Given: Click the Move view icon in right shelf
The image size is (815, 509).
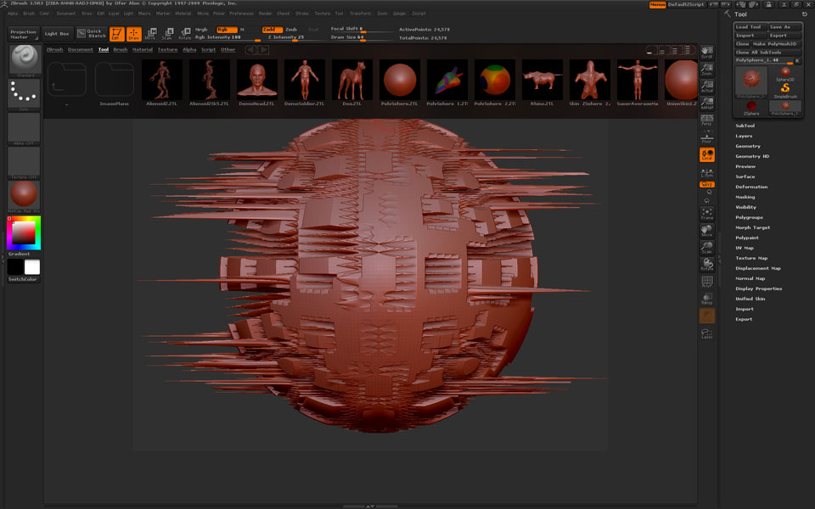Looking at the screenshot, I should [x=707, y=230].
